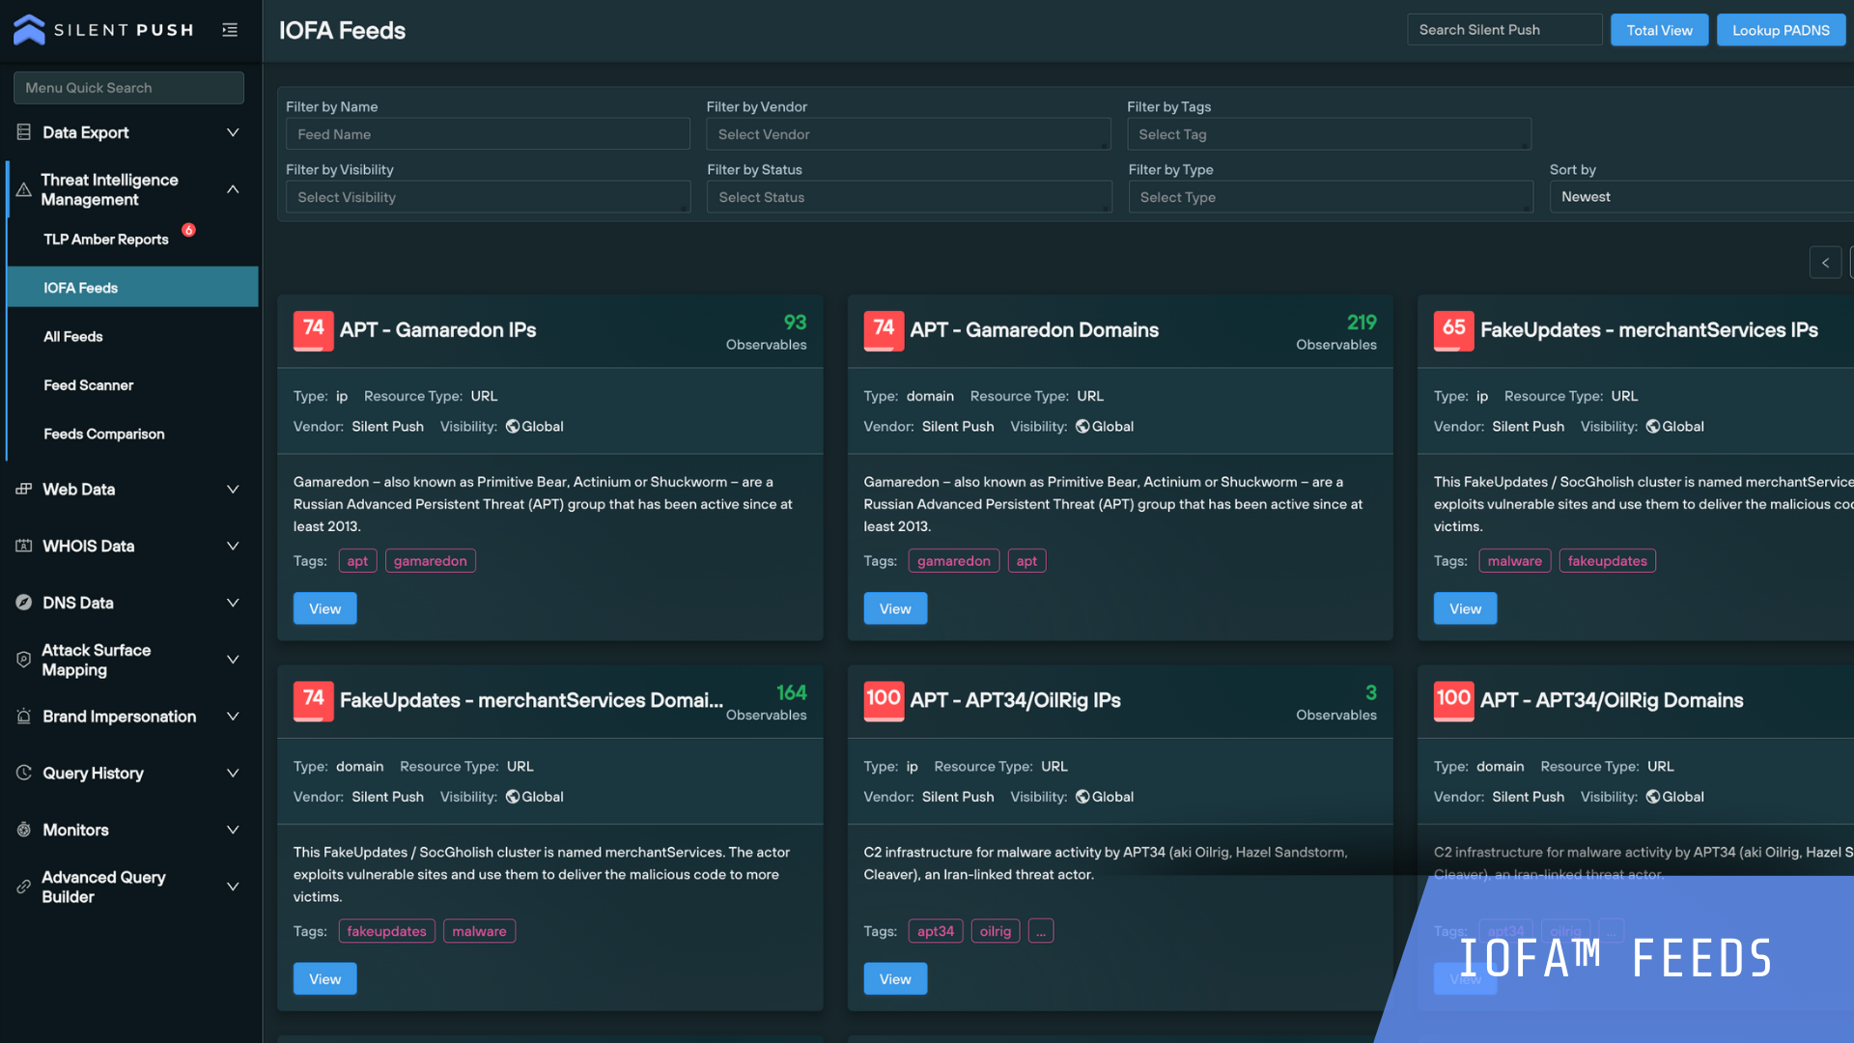The height and width of the screenshot is (1043, 1854).
Task: Click the Global globe icon on Gamaredon IPs
Action: [x=513, y=427]
